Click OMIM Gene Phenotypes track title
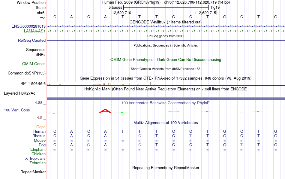This screenshot has height=179, width=285. [x=166, y=60]
